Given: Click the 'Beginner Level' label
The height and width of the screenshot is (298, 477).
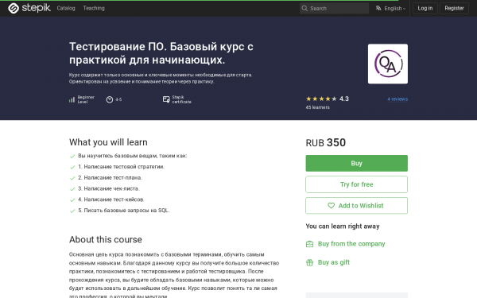Looking at the screenshot, I should point(86,99).
